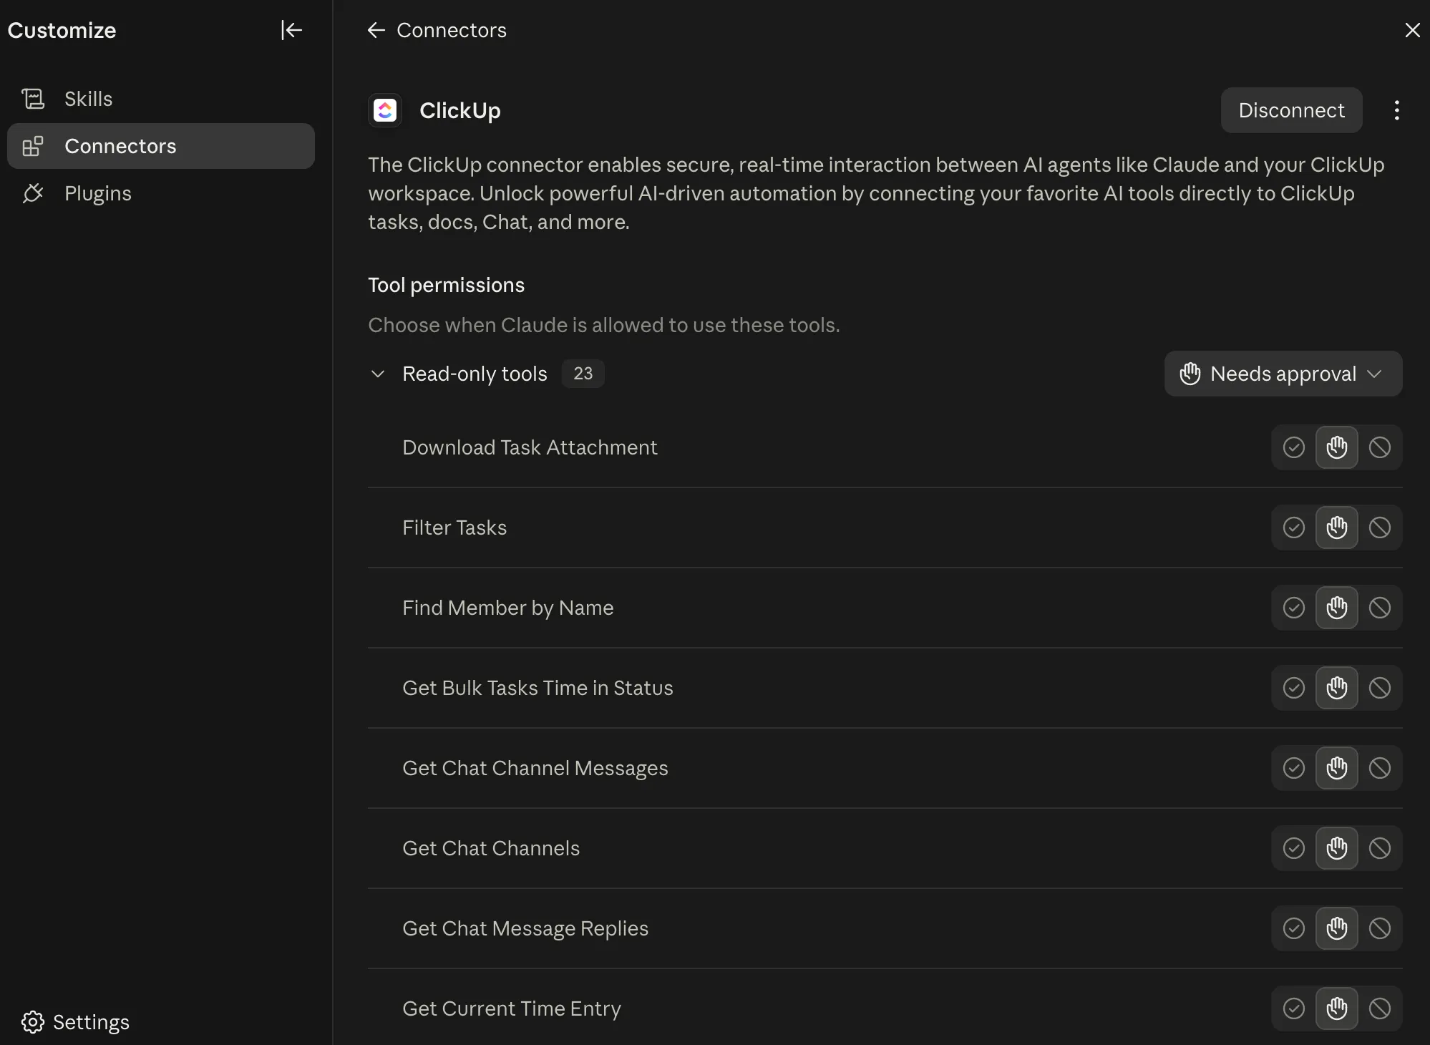Set Filter Tasks to needs approval
Viewport: 1430px width, 1045px height.
click(x=1336, y=528)
